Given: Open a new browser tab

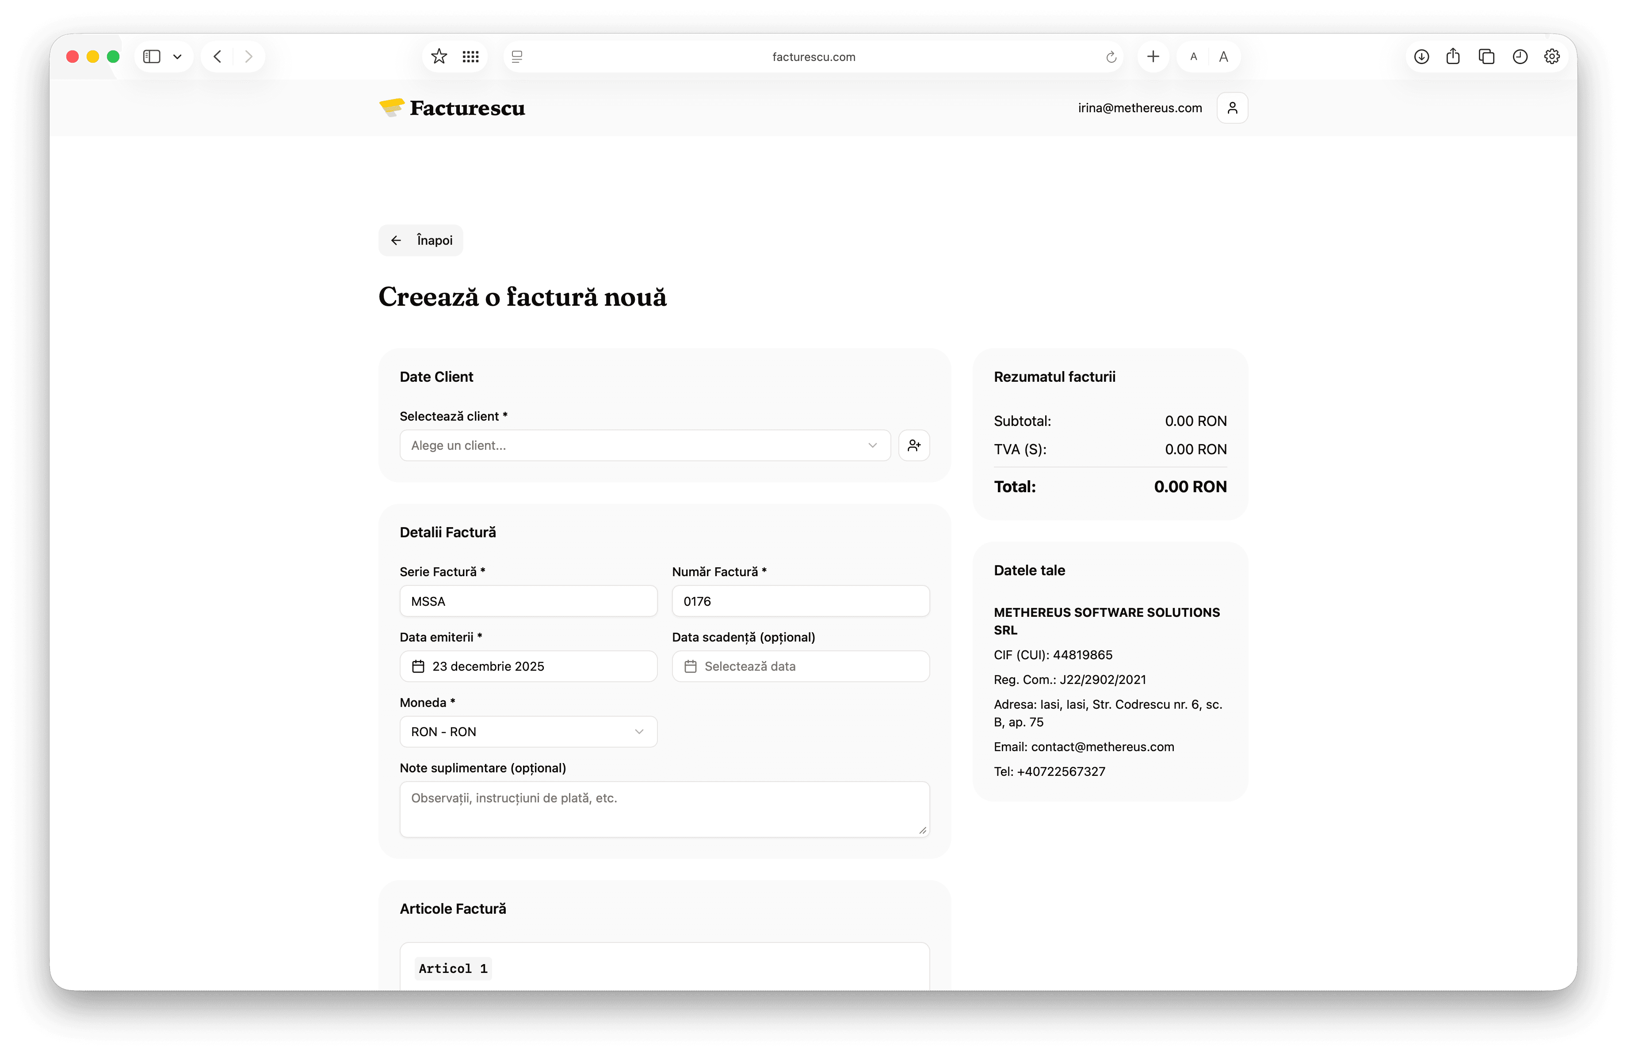Looking at the screenshot, I should tap(1153, 57).
